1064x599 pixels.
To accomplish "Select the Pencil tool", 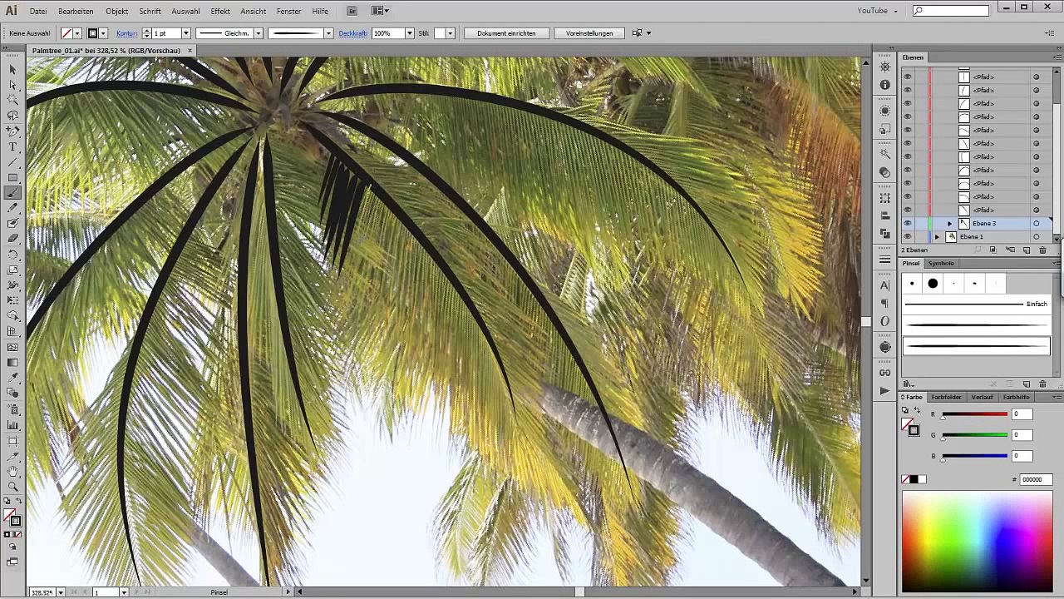I will pyautogui.click(x=12, y=209).
